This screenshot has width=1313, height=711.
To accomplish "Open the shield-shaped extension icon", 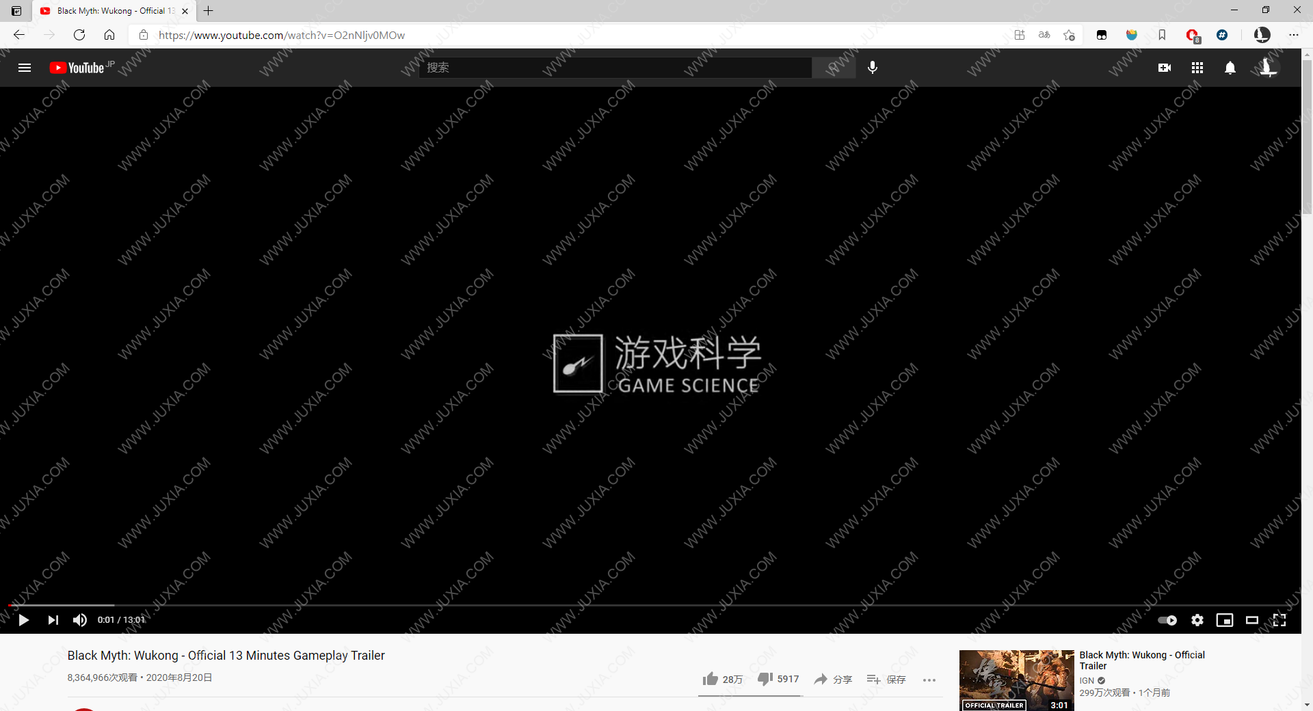I will [1132, 35].
